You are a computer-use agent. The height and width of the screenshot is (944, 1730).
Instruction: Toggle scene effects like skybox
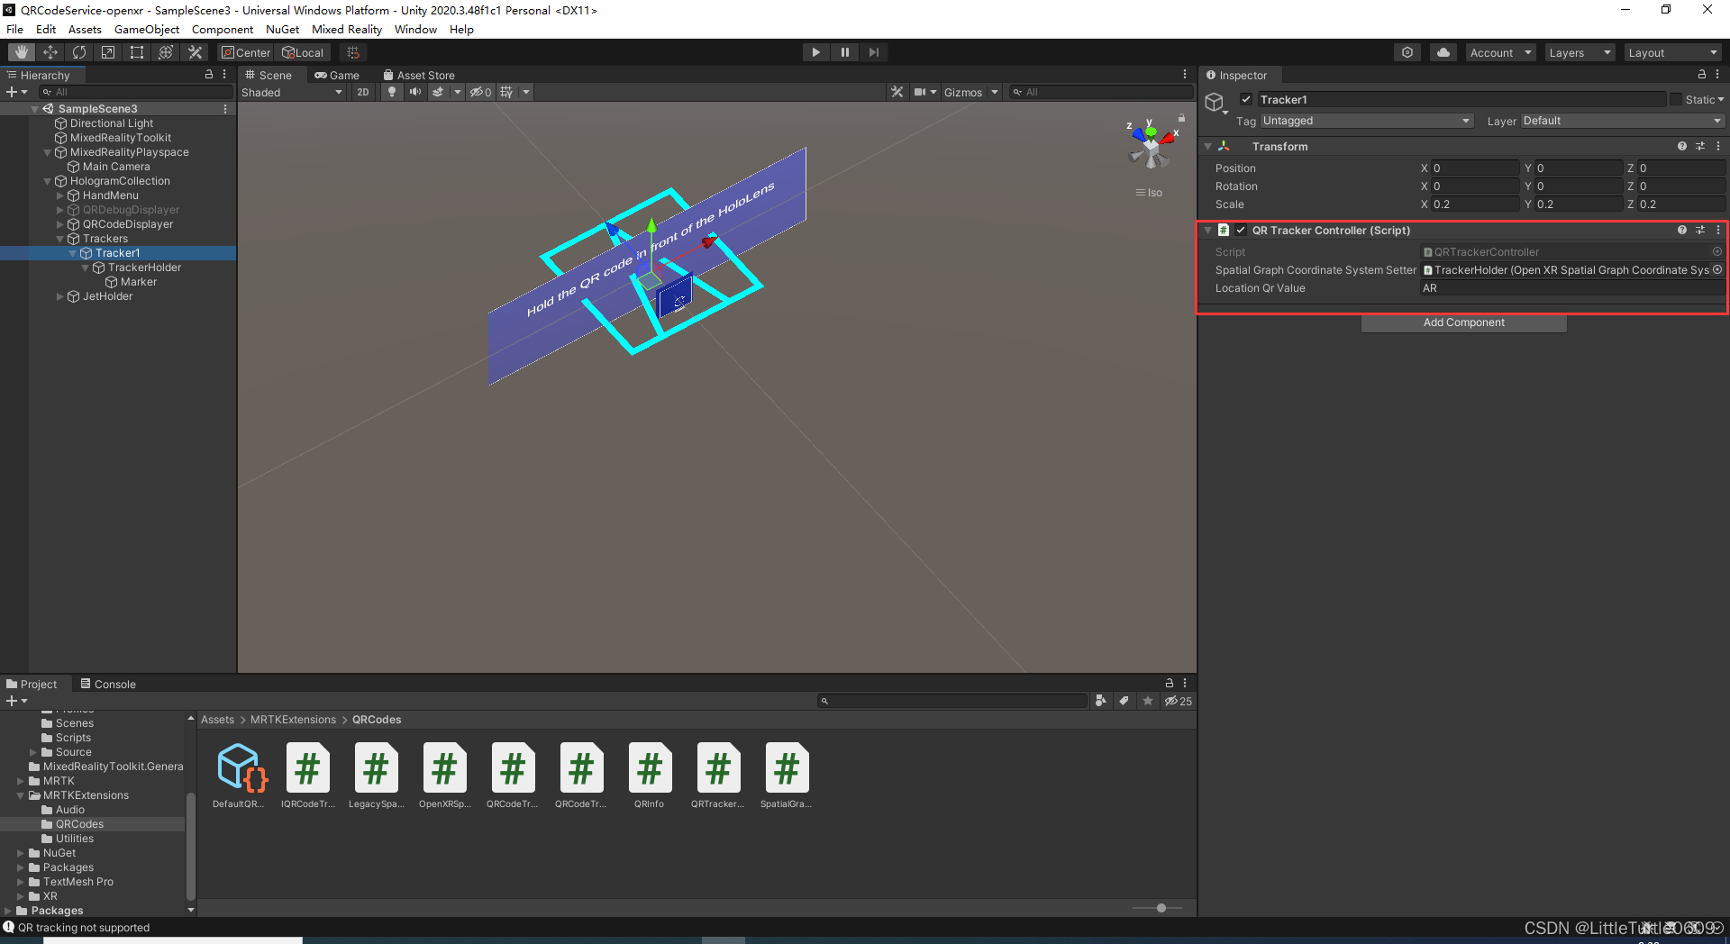coord(438,92)
